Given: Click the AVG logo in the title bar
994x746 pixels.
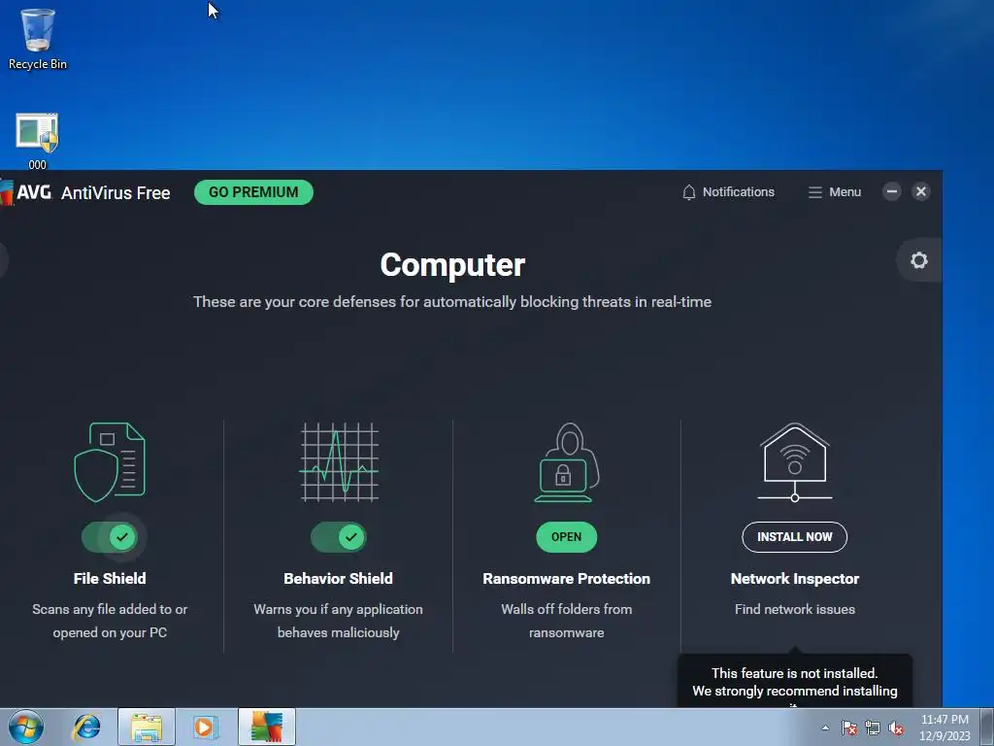Looking at the screenshot, I should pyautogui.click(x=26, y=192).
